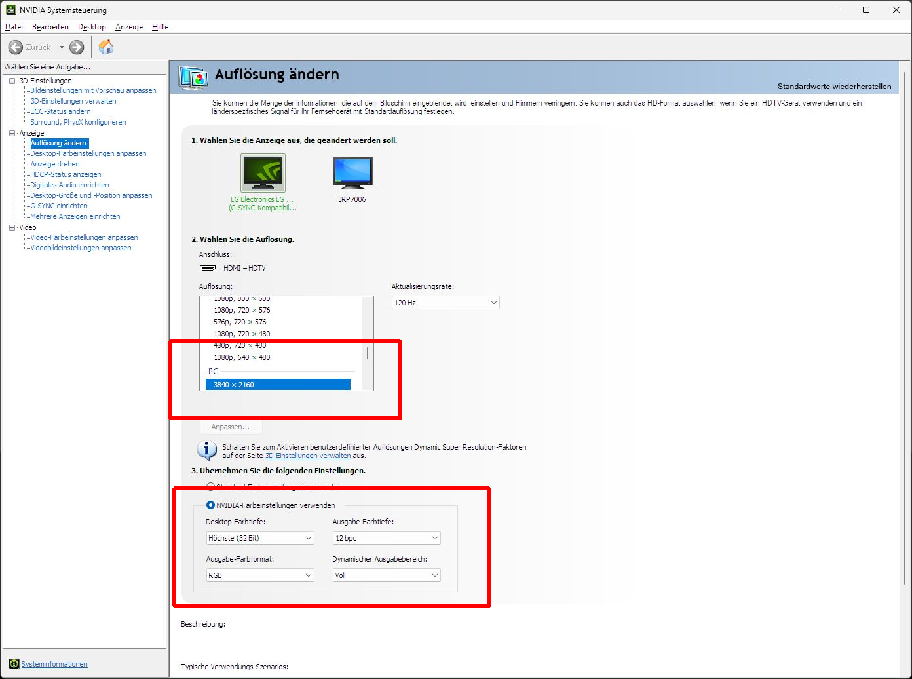The image size is (912, 679).
Task: Open Dynamischer Ausgabebereich Voll dropdown
Action: pos(387,575)
